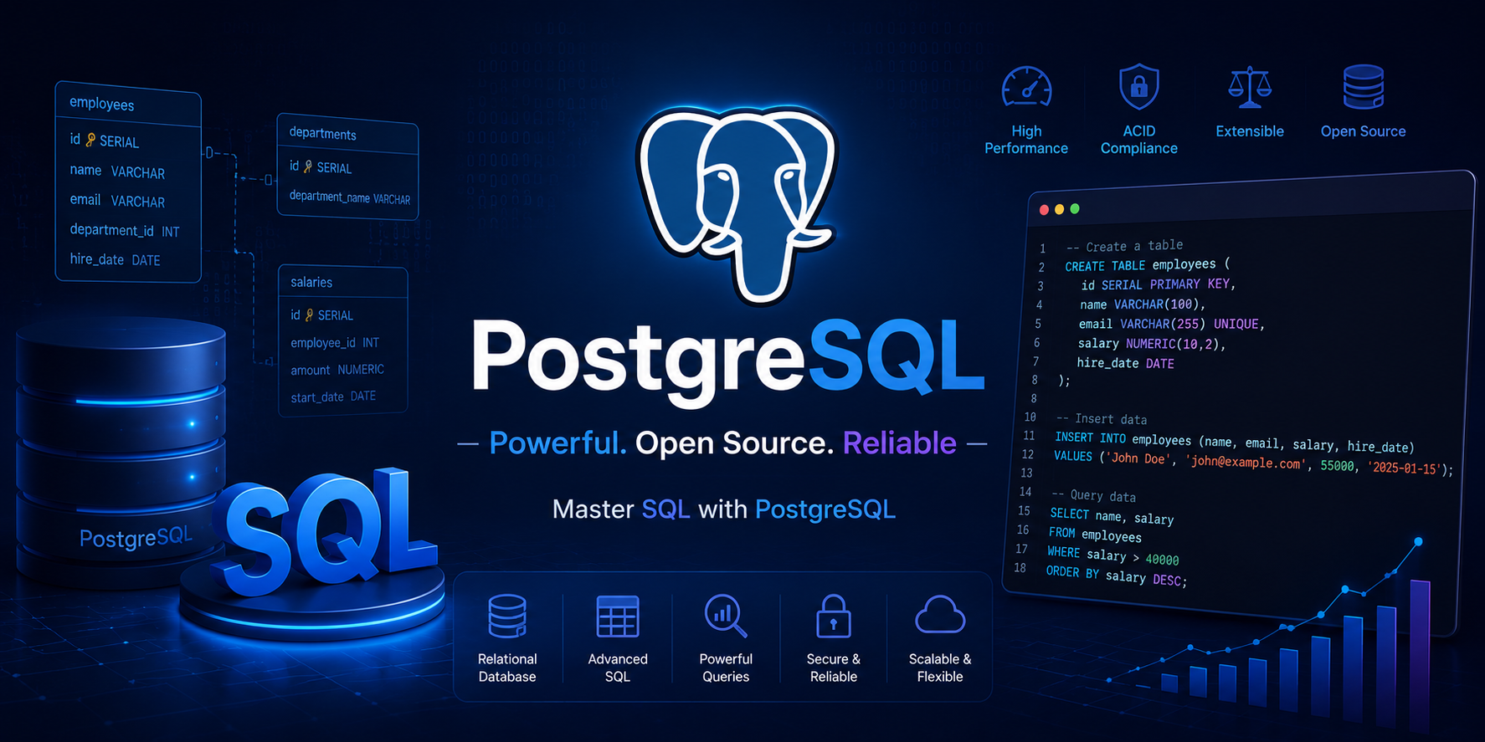
Task: Click the Secure & Reliable label
Action: coord(834,668)
